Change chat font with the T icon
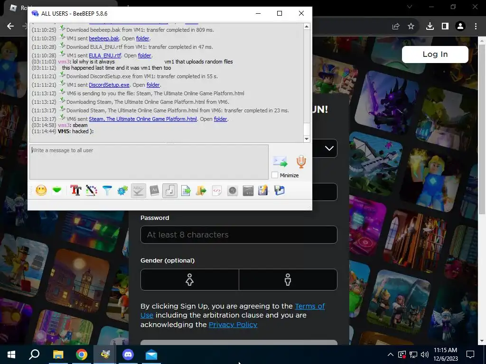 point(75,191)
